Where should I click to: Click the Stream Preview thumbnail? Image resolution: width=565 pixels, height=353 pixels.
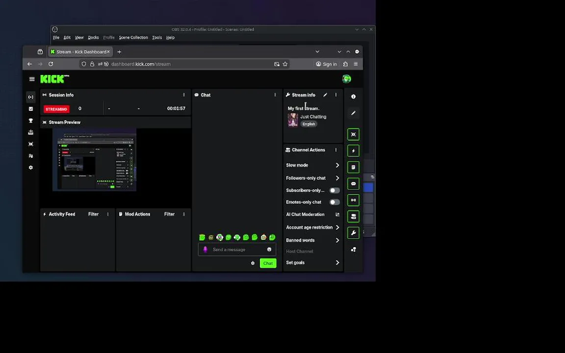(94, 160)
